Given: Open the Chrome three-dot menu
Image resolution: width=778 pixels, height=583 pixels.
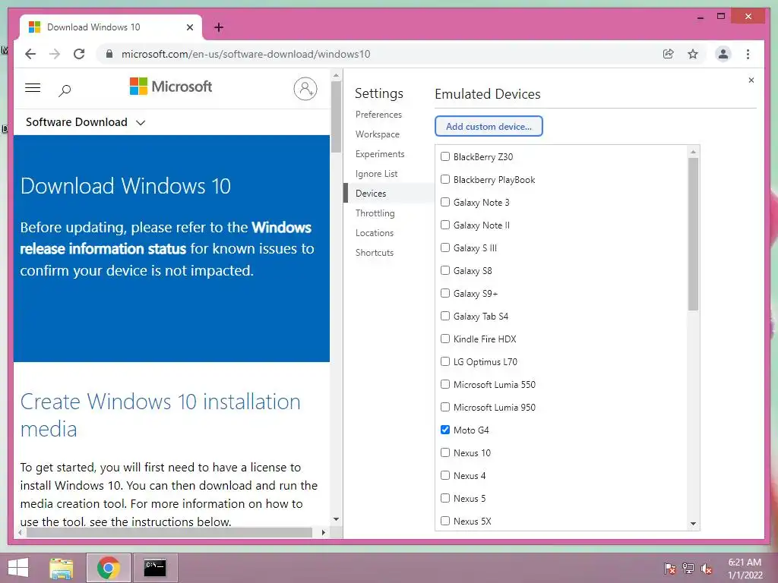Looking at the screenshot, I should (748, 54).
